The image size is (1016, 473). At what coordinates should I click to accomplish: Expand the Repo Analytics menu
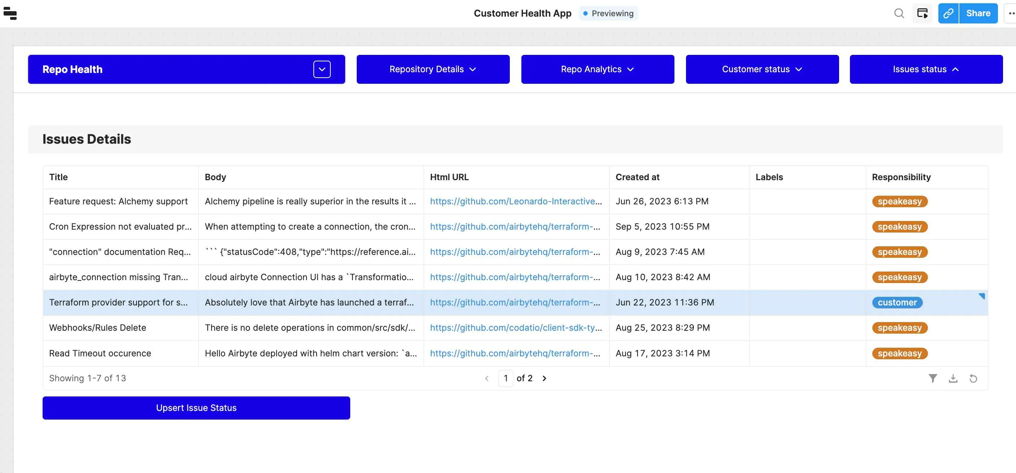pyautogui.click(x=597, y=69)
